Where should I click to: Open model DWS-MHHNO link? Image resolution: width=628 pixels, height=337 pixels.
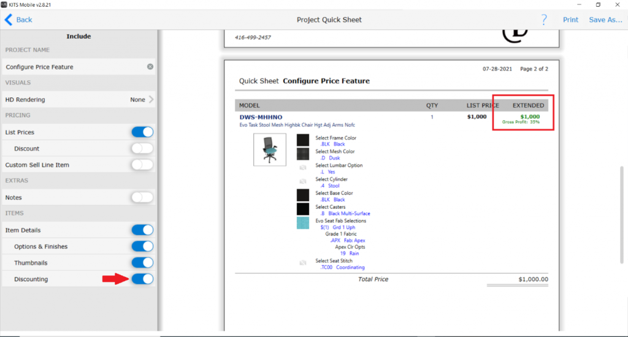(x=261, y=117)
